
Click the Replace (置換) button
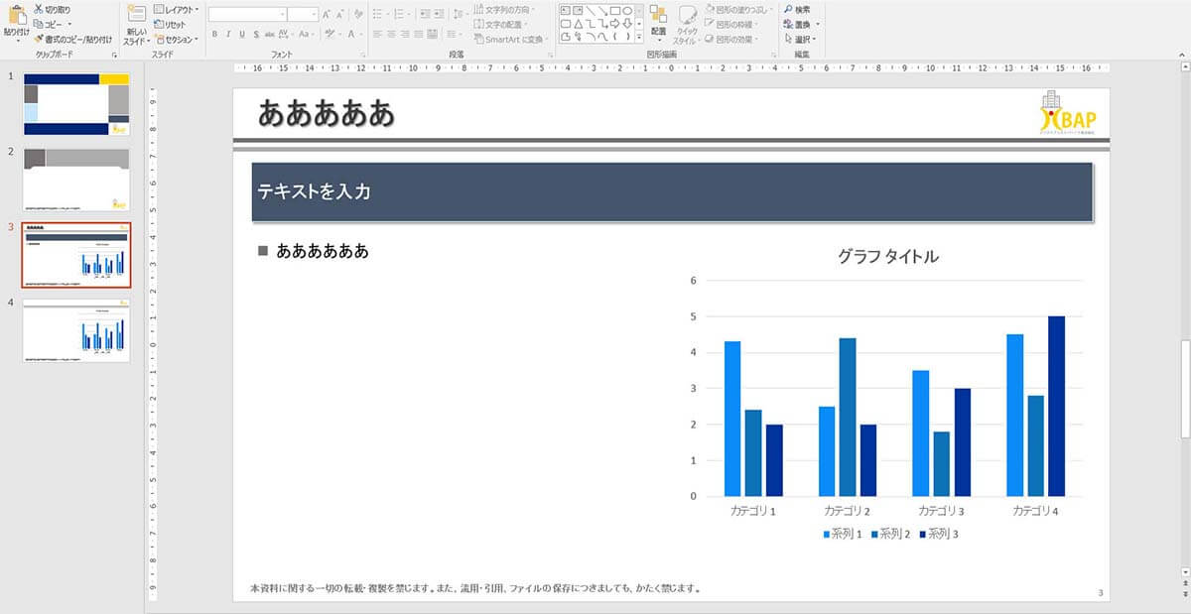coord(800,24)
